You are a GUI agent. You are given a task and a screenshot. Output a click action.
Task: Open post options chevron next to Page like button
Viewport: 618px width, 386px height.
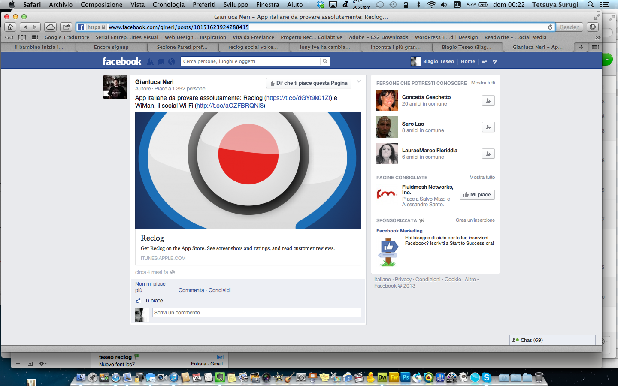pyautogui.click(x=359, y=81)
